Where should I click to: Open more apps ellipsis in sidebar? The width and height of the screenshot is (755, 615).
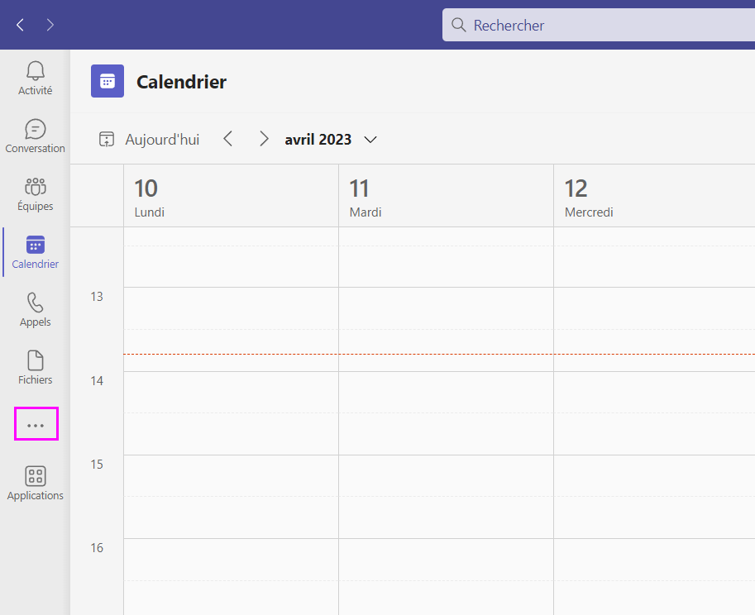pos(36,426)
